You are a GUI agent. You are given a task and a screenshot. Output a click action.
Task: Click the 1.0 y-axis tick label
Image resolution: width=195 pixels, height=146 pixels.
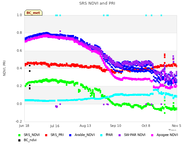pos(19,15)
